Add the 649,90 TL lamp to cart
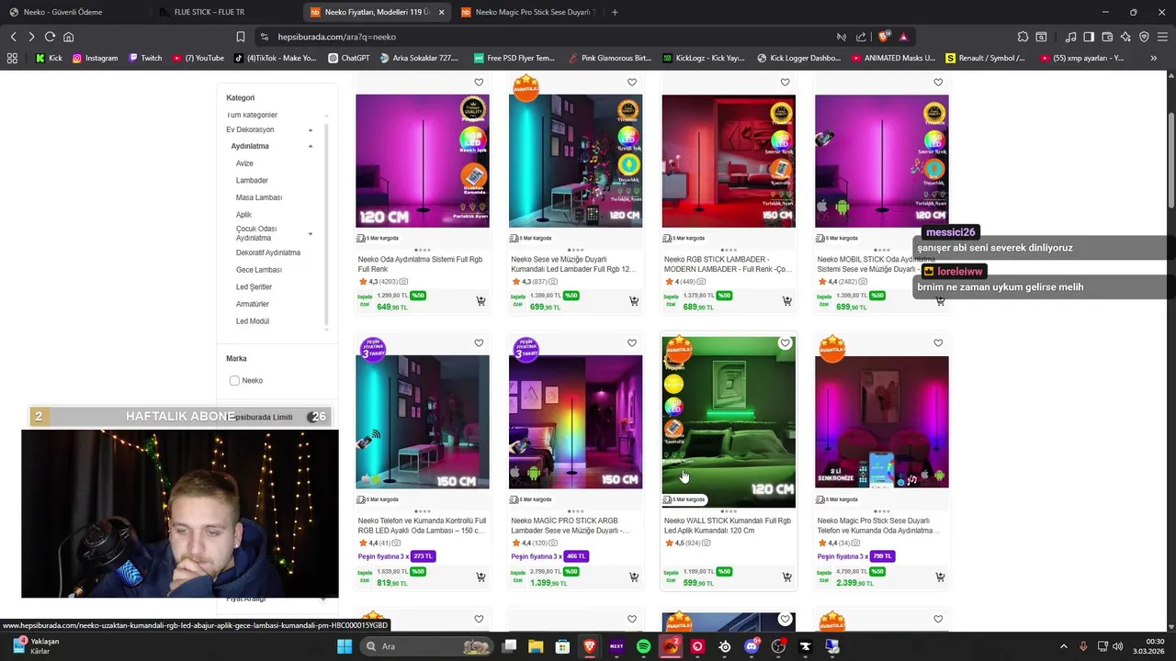 coord(481,301)
